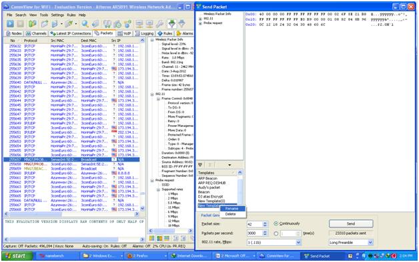
Task: Collapse the 802.11 node in packet tree
Action: [x=152, y=94]
